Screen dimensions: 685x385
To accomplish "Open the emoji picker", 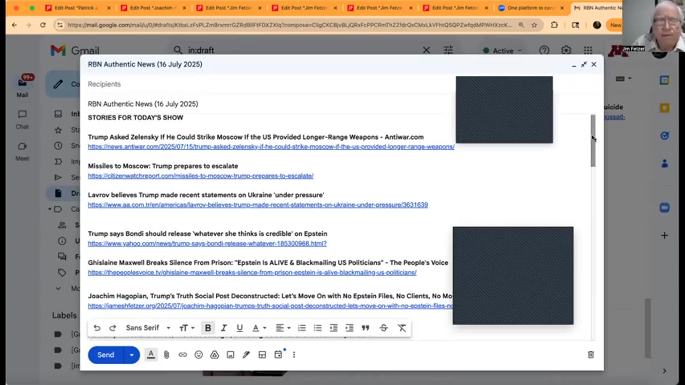I will (199, 355).
